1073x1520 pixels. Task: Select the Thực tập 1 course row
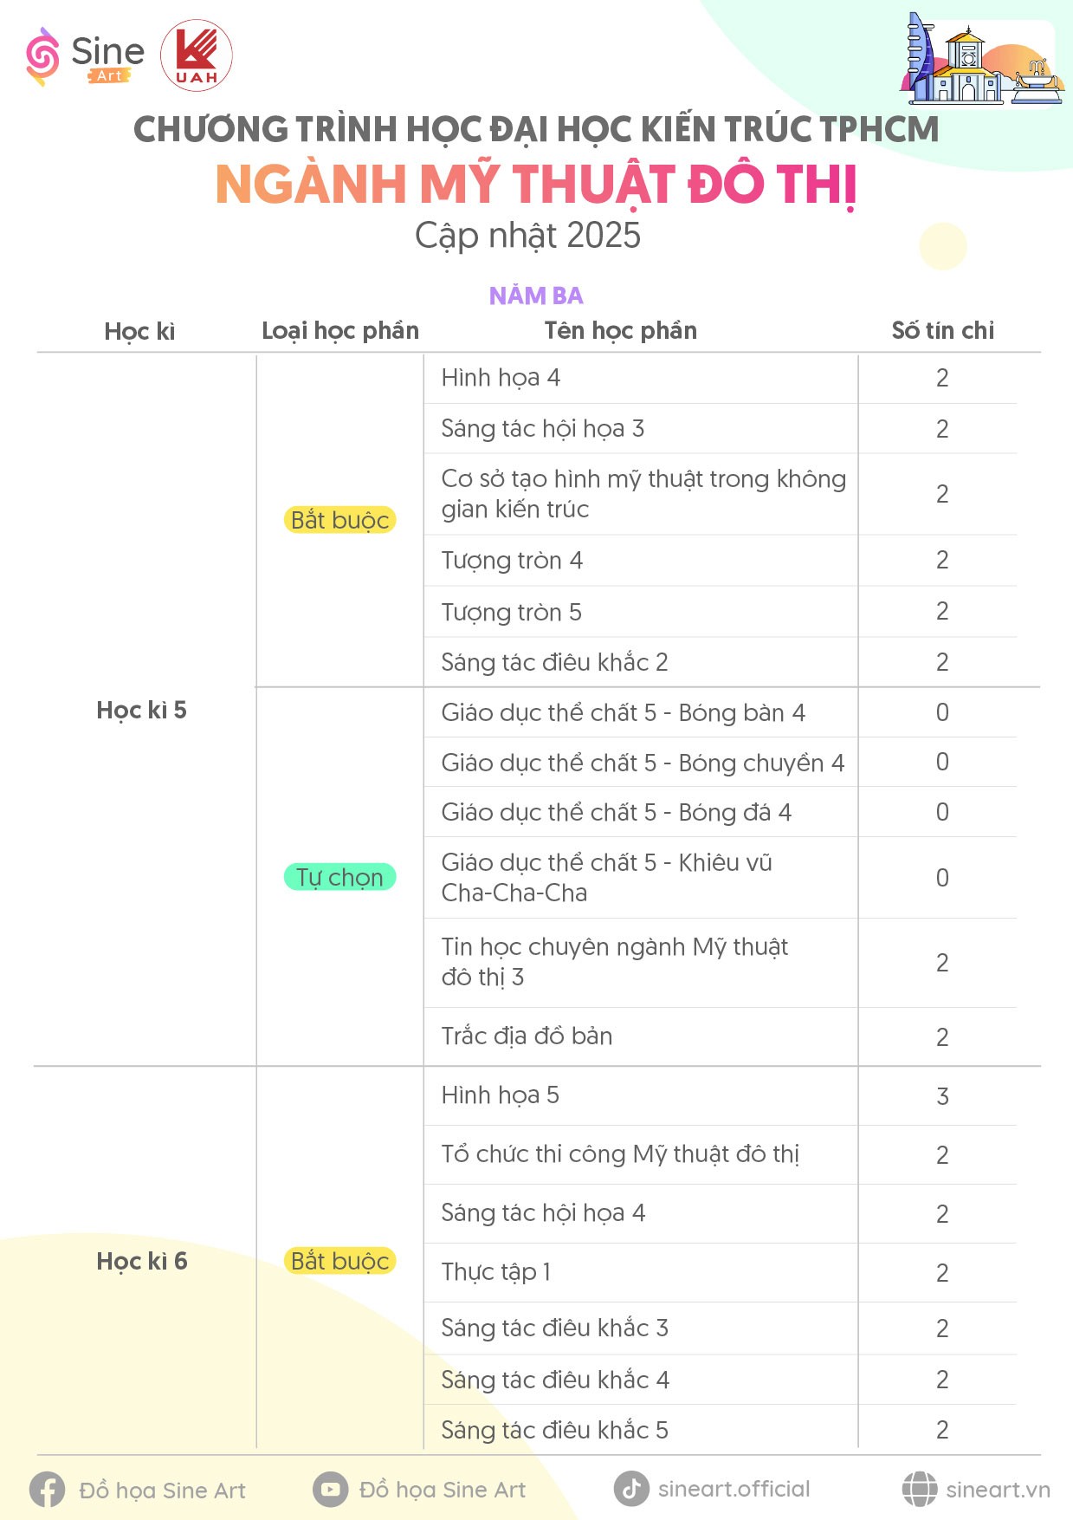721,1272
